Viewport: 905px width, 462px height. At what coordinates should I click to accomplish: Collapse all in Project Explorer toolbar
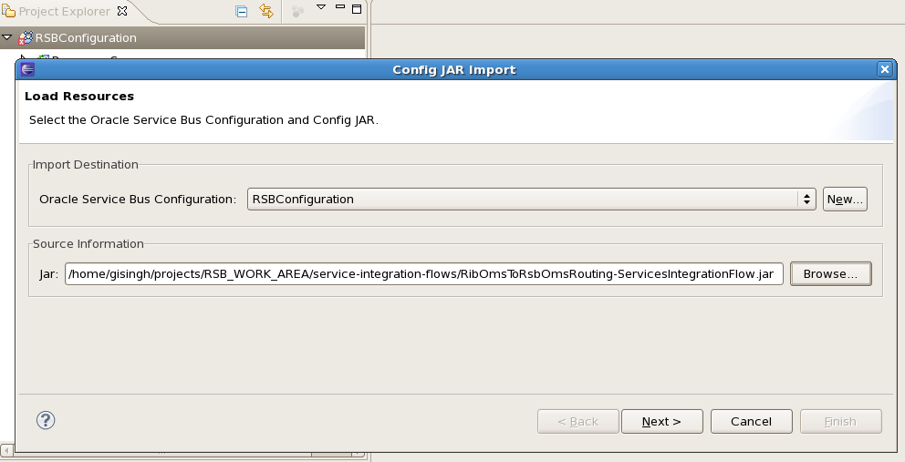(241, 11)
